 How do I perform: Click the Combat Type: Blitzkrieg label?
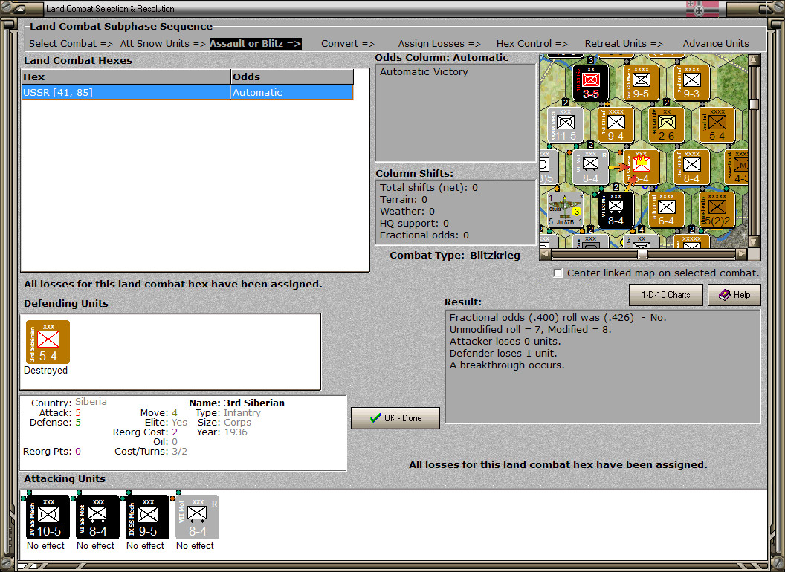coord(455,256)
